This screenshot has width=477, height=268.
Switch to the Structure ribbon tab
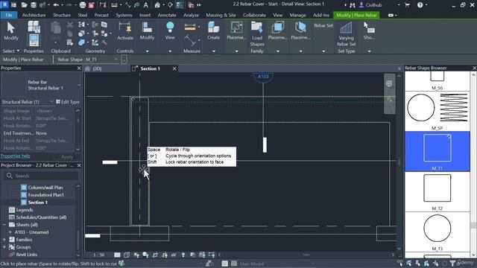pyautogui.click(x=62, y=15)
